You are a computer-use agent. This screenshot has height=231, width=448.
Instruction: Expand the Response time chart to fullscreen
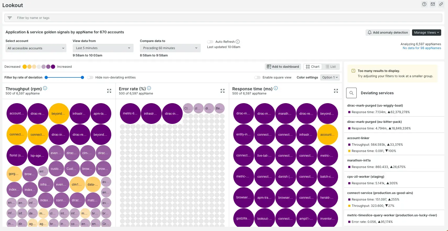point(336,91)
